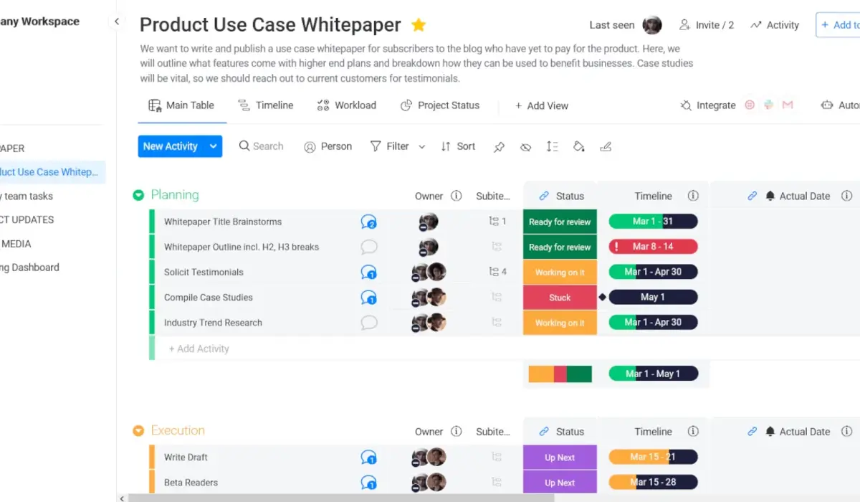This screenshot has height=502, width=860.
Task: Switch to the Timeline view tab
Action: pos(265,105)
